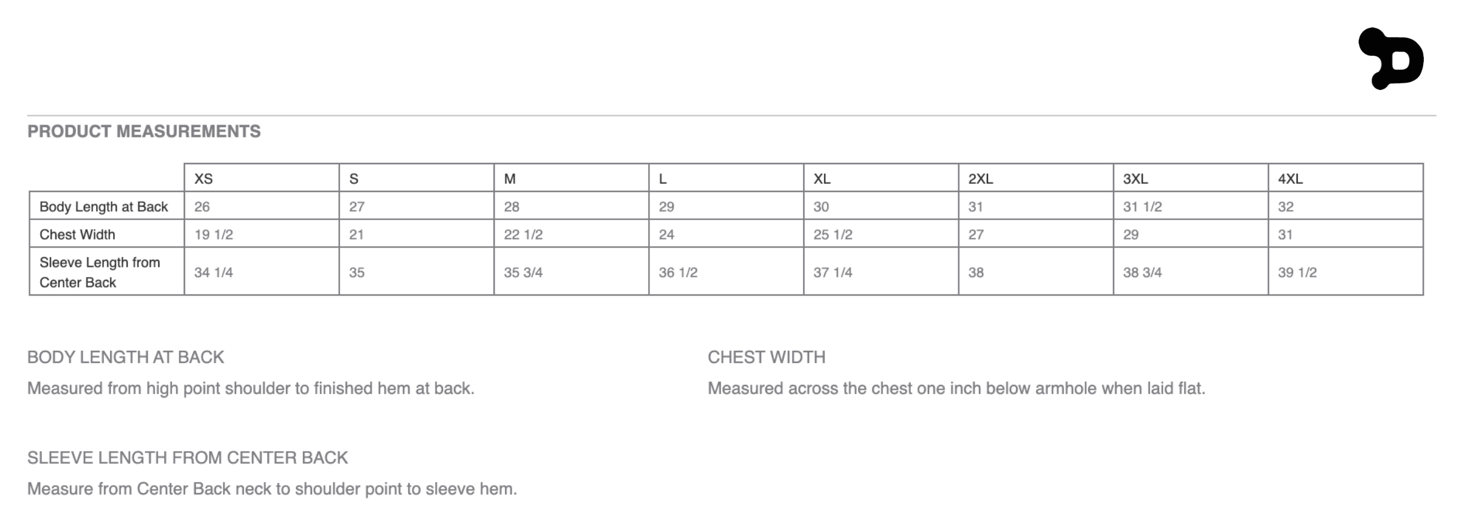The image size is (1470, 529).
Task: Click the one inch below armhole description
Action: click(x=956, y=389)
